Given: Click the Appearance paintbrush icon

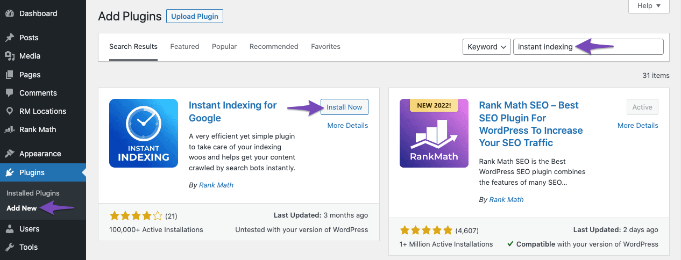Looking at the screenshot, I should [x=9, y=154].
